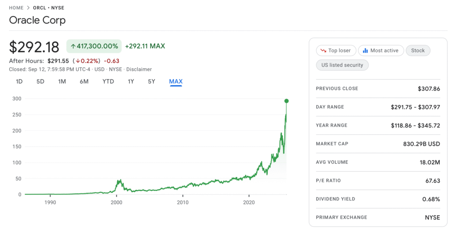Click the breadcrumb chevron after HOME
The height and width of the screenshot is (232, 454).
coord(28,8)
